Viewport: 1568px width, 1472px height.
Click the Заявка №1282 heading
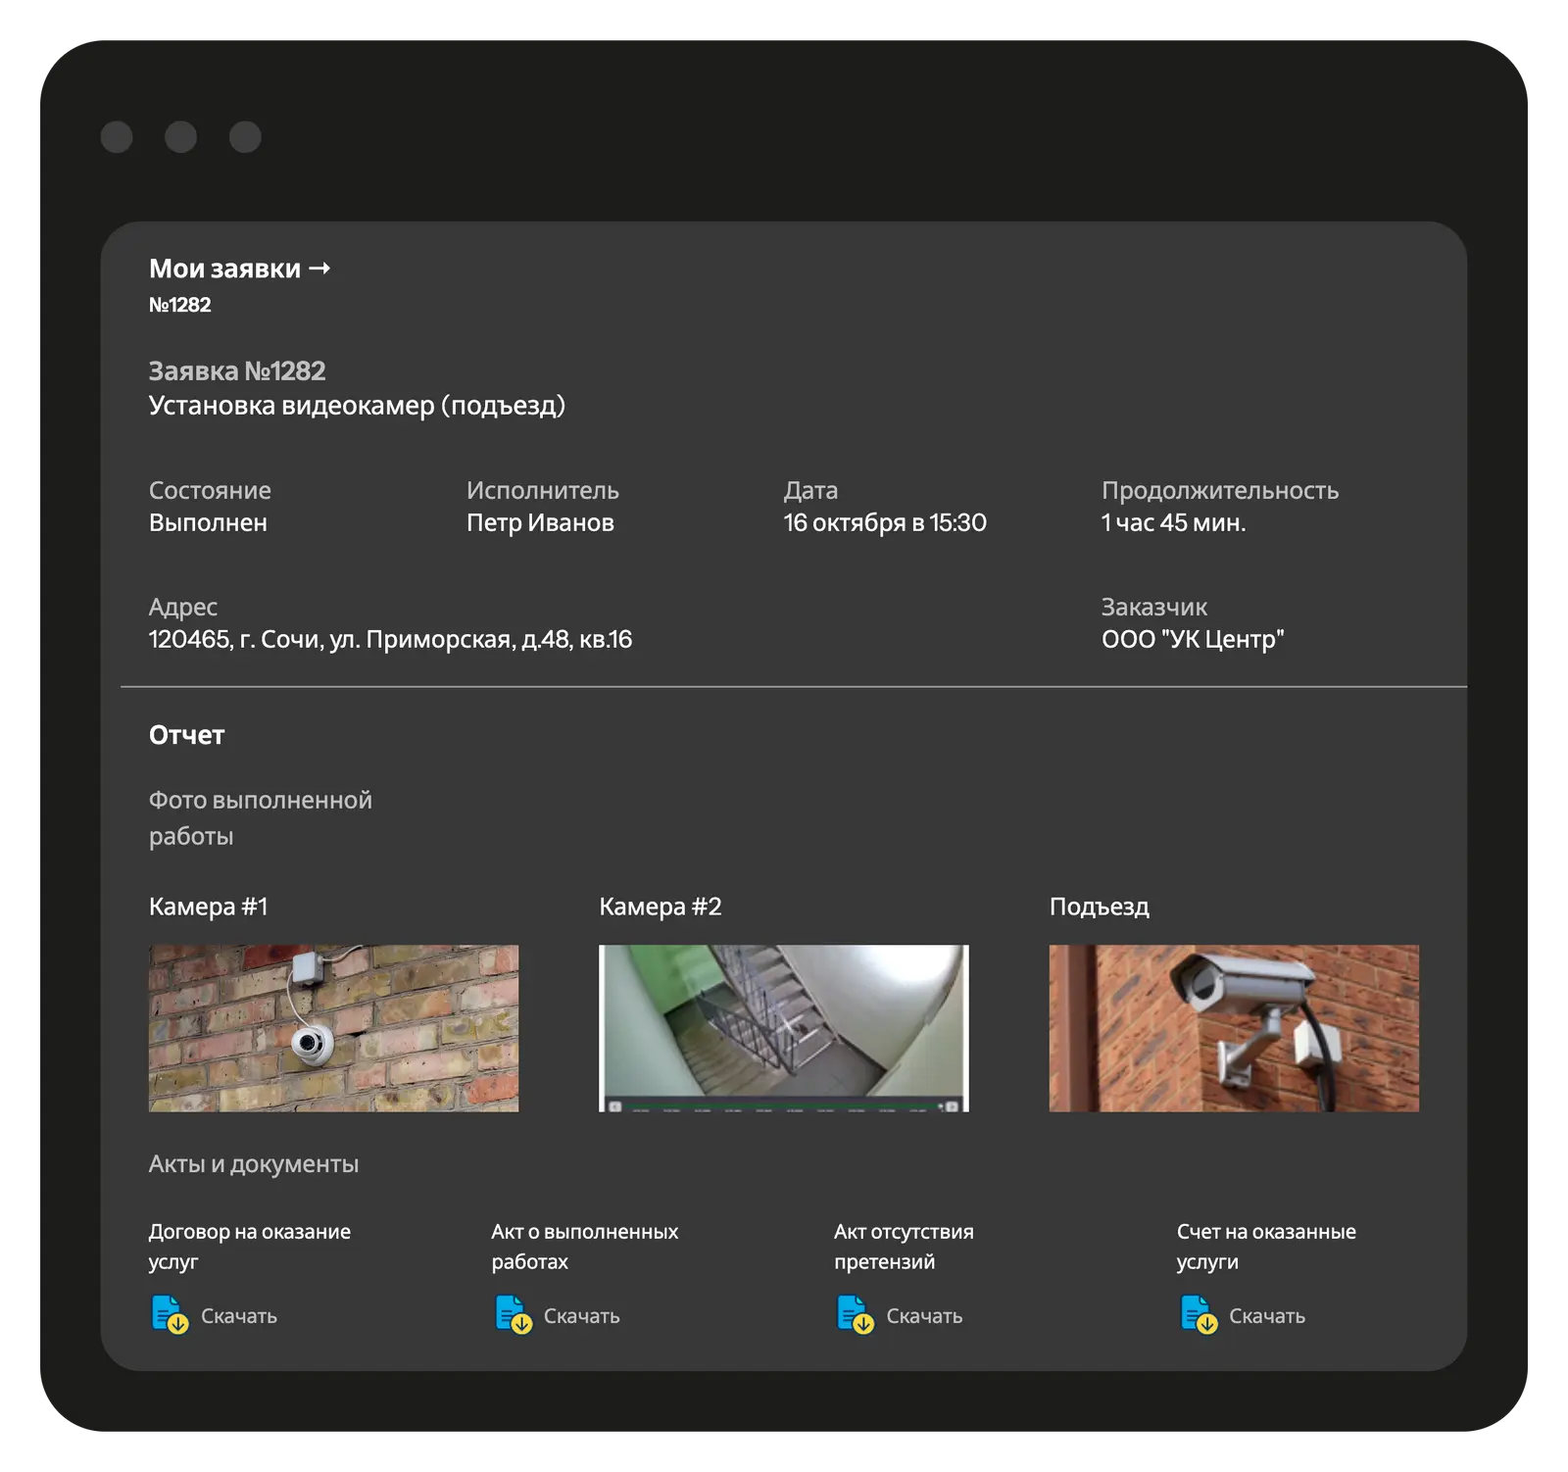click(x=237, y=371)
